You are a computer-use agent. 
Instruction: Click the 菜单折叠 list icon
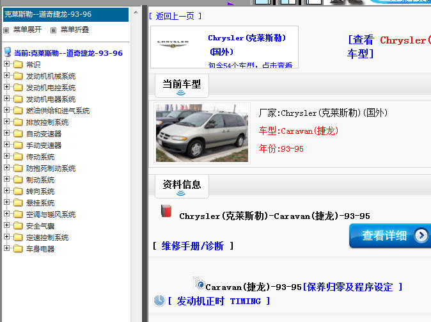(x=54, y=30)
